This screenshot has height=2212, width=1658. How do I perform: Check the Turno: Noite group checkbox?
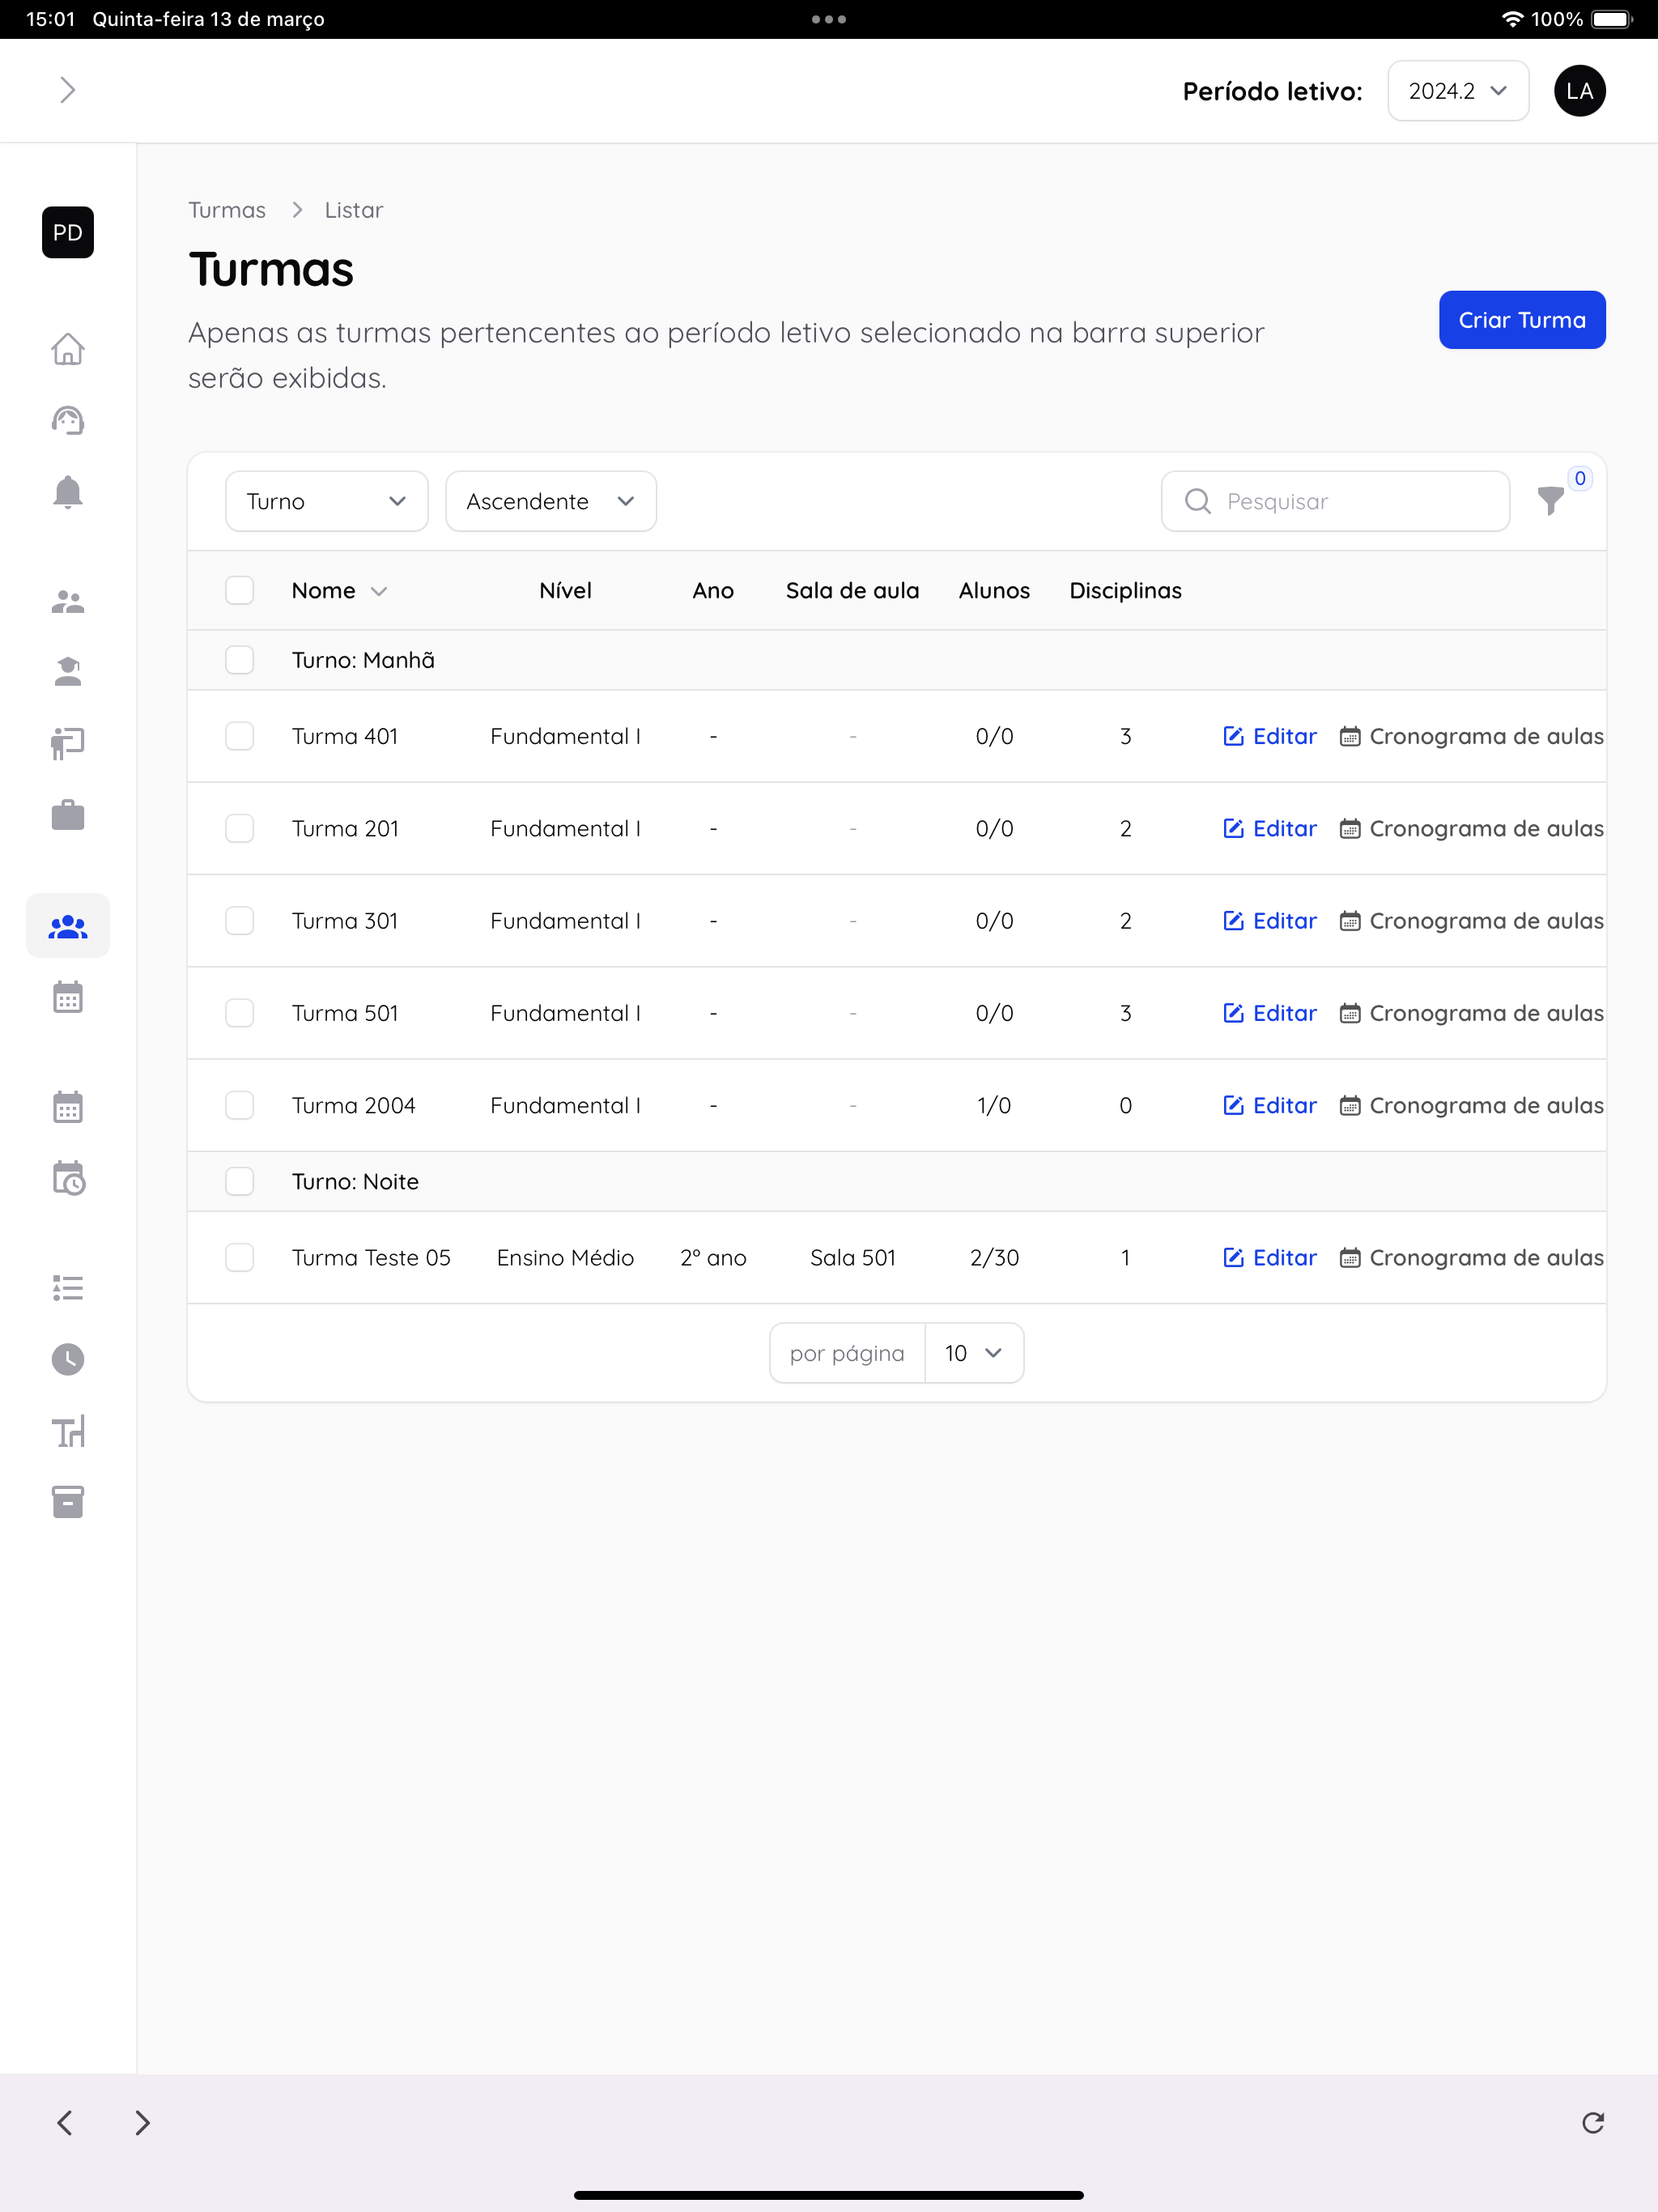click(239, 1181)
